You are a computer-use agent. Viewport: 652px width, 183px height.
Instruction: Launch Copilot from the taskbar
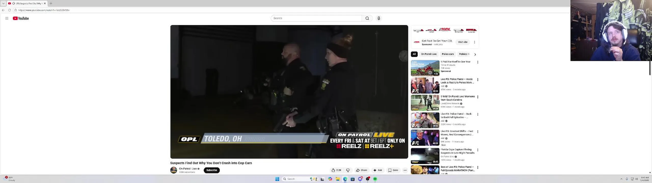(x=330, y=179)
